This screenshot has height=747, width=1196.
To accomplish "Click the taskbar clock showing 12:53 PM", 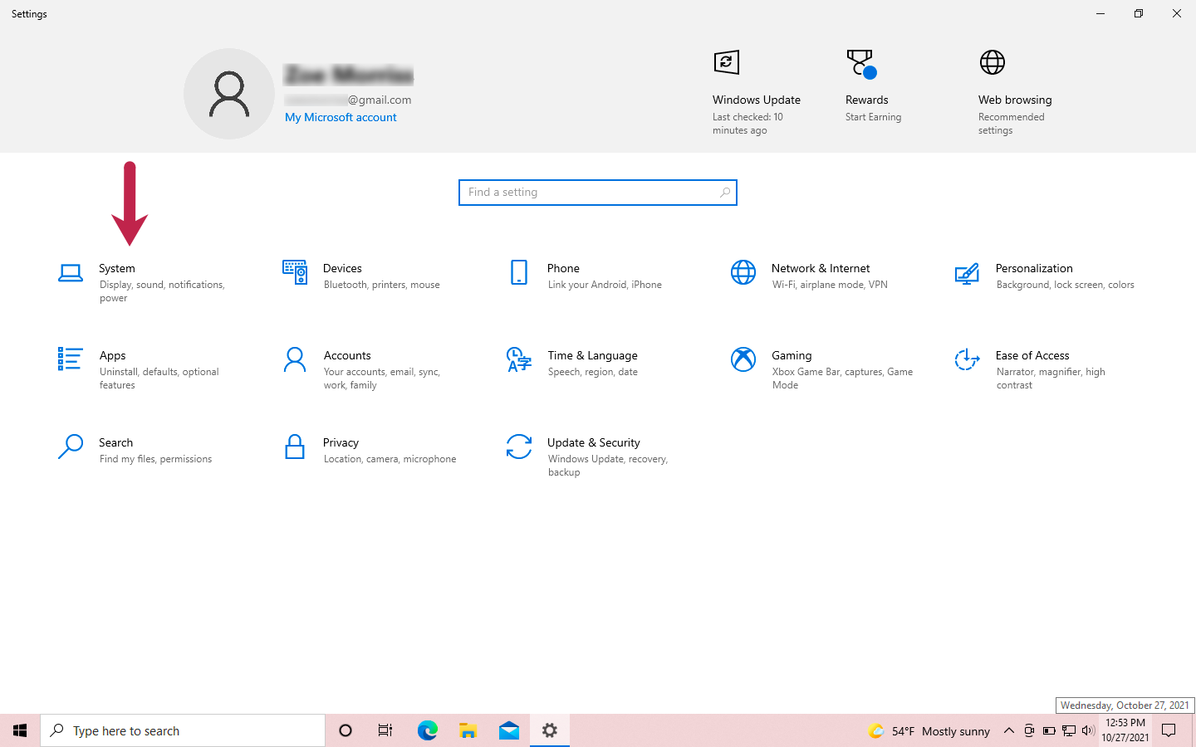I will [x=1125, y=730].
